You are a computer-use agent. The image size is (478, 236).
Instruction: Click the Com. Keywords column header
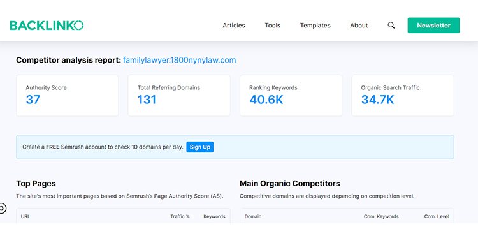click(381, 216)
